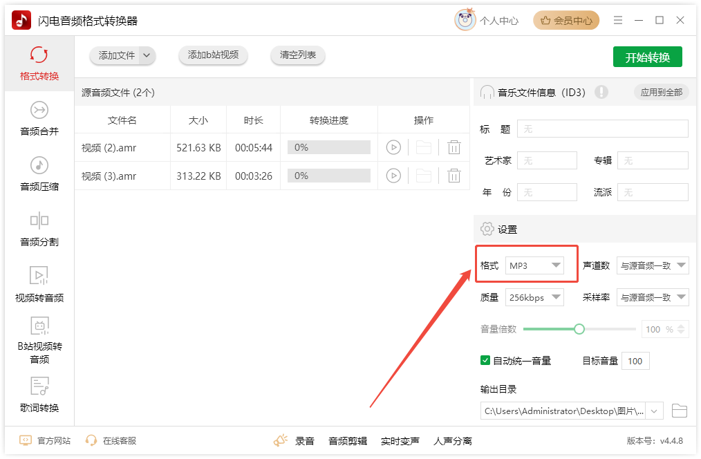The height and width of the screenshot is (459, 701).
Task: Click the 年份 input field
Action: coord(548,192)
